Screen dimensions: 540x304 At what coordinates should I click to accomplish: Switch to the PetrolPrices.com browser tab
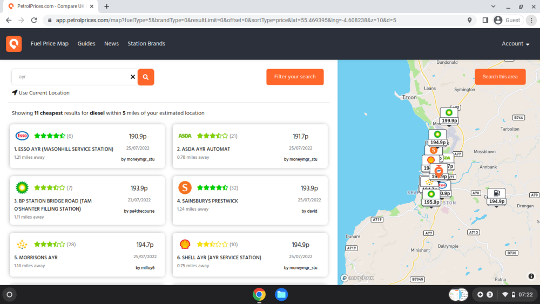[51, 6]
